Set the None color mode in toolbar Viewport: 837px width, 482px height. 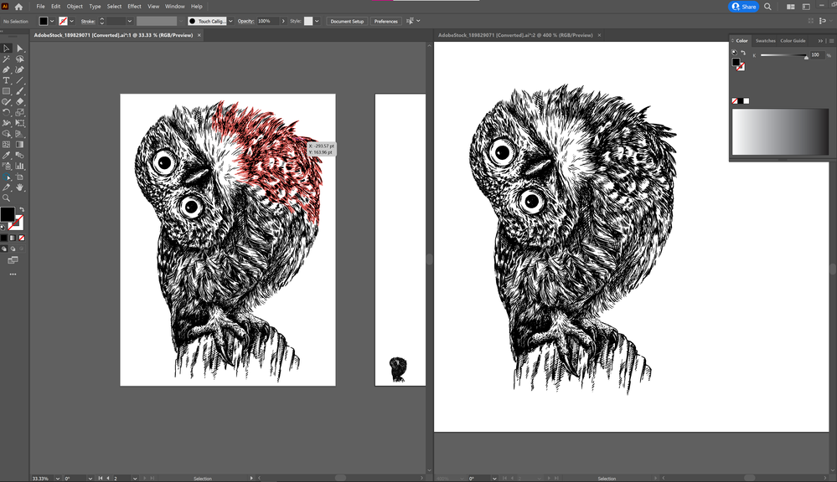click(x=23, y=238)
